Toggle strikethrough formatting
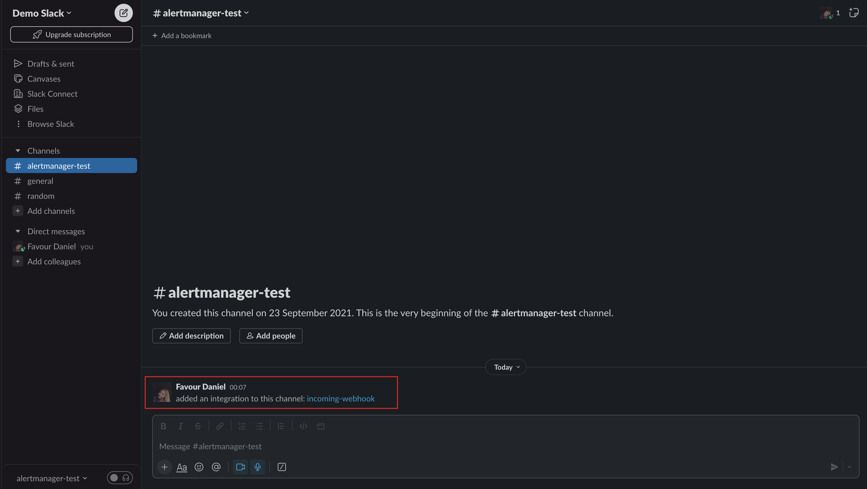This screenshot has width=867, height=489. 198,426
